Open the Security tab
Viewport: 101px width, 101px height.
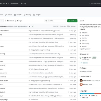point(28,15)
